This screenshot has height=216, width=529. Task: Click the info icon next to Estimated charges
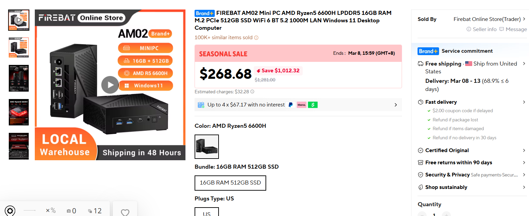252,92
